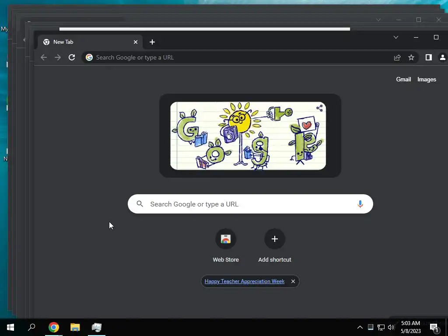The image size is (448, 336).
Task: Open the Chrome profile avatar icon
Action: tap(443, 57)
